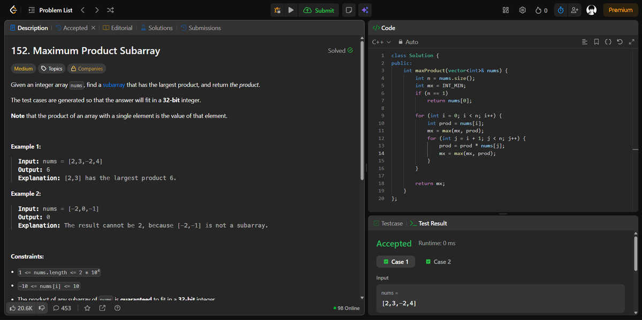
Task: Follow the subarray definition link
Action: 113,85
